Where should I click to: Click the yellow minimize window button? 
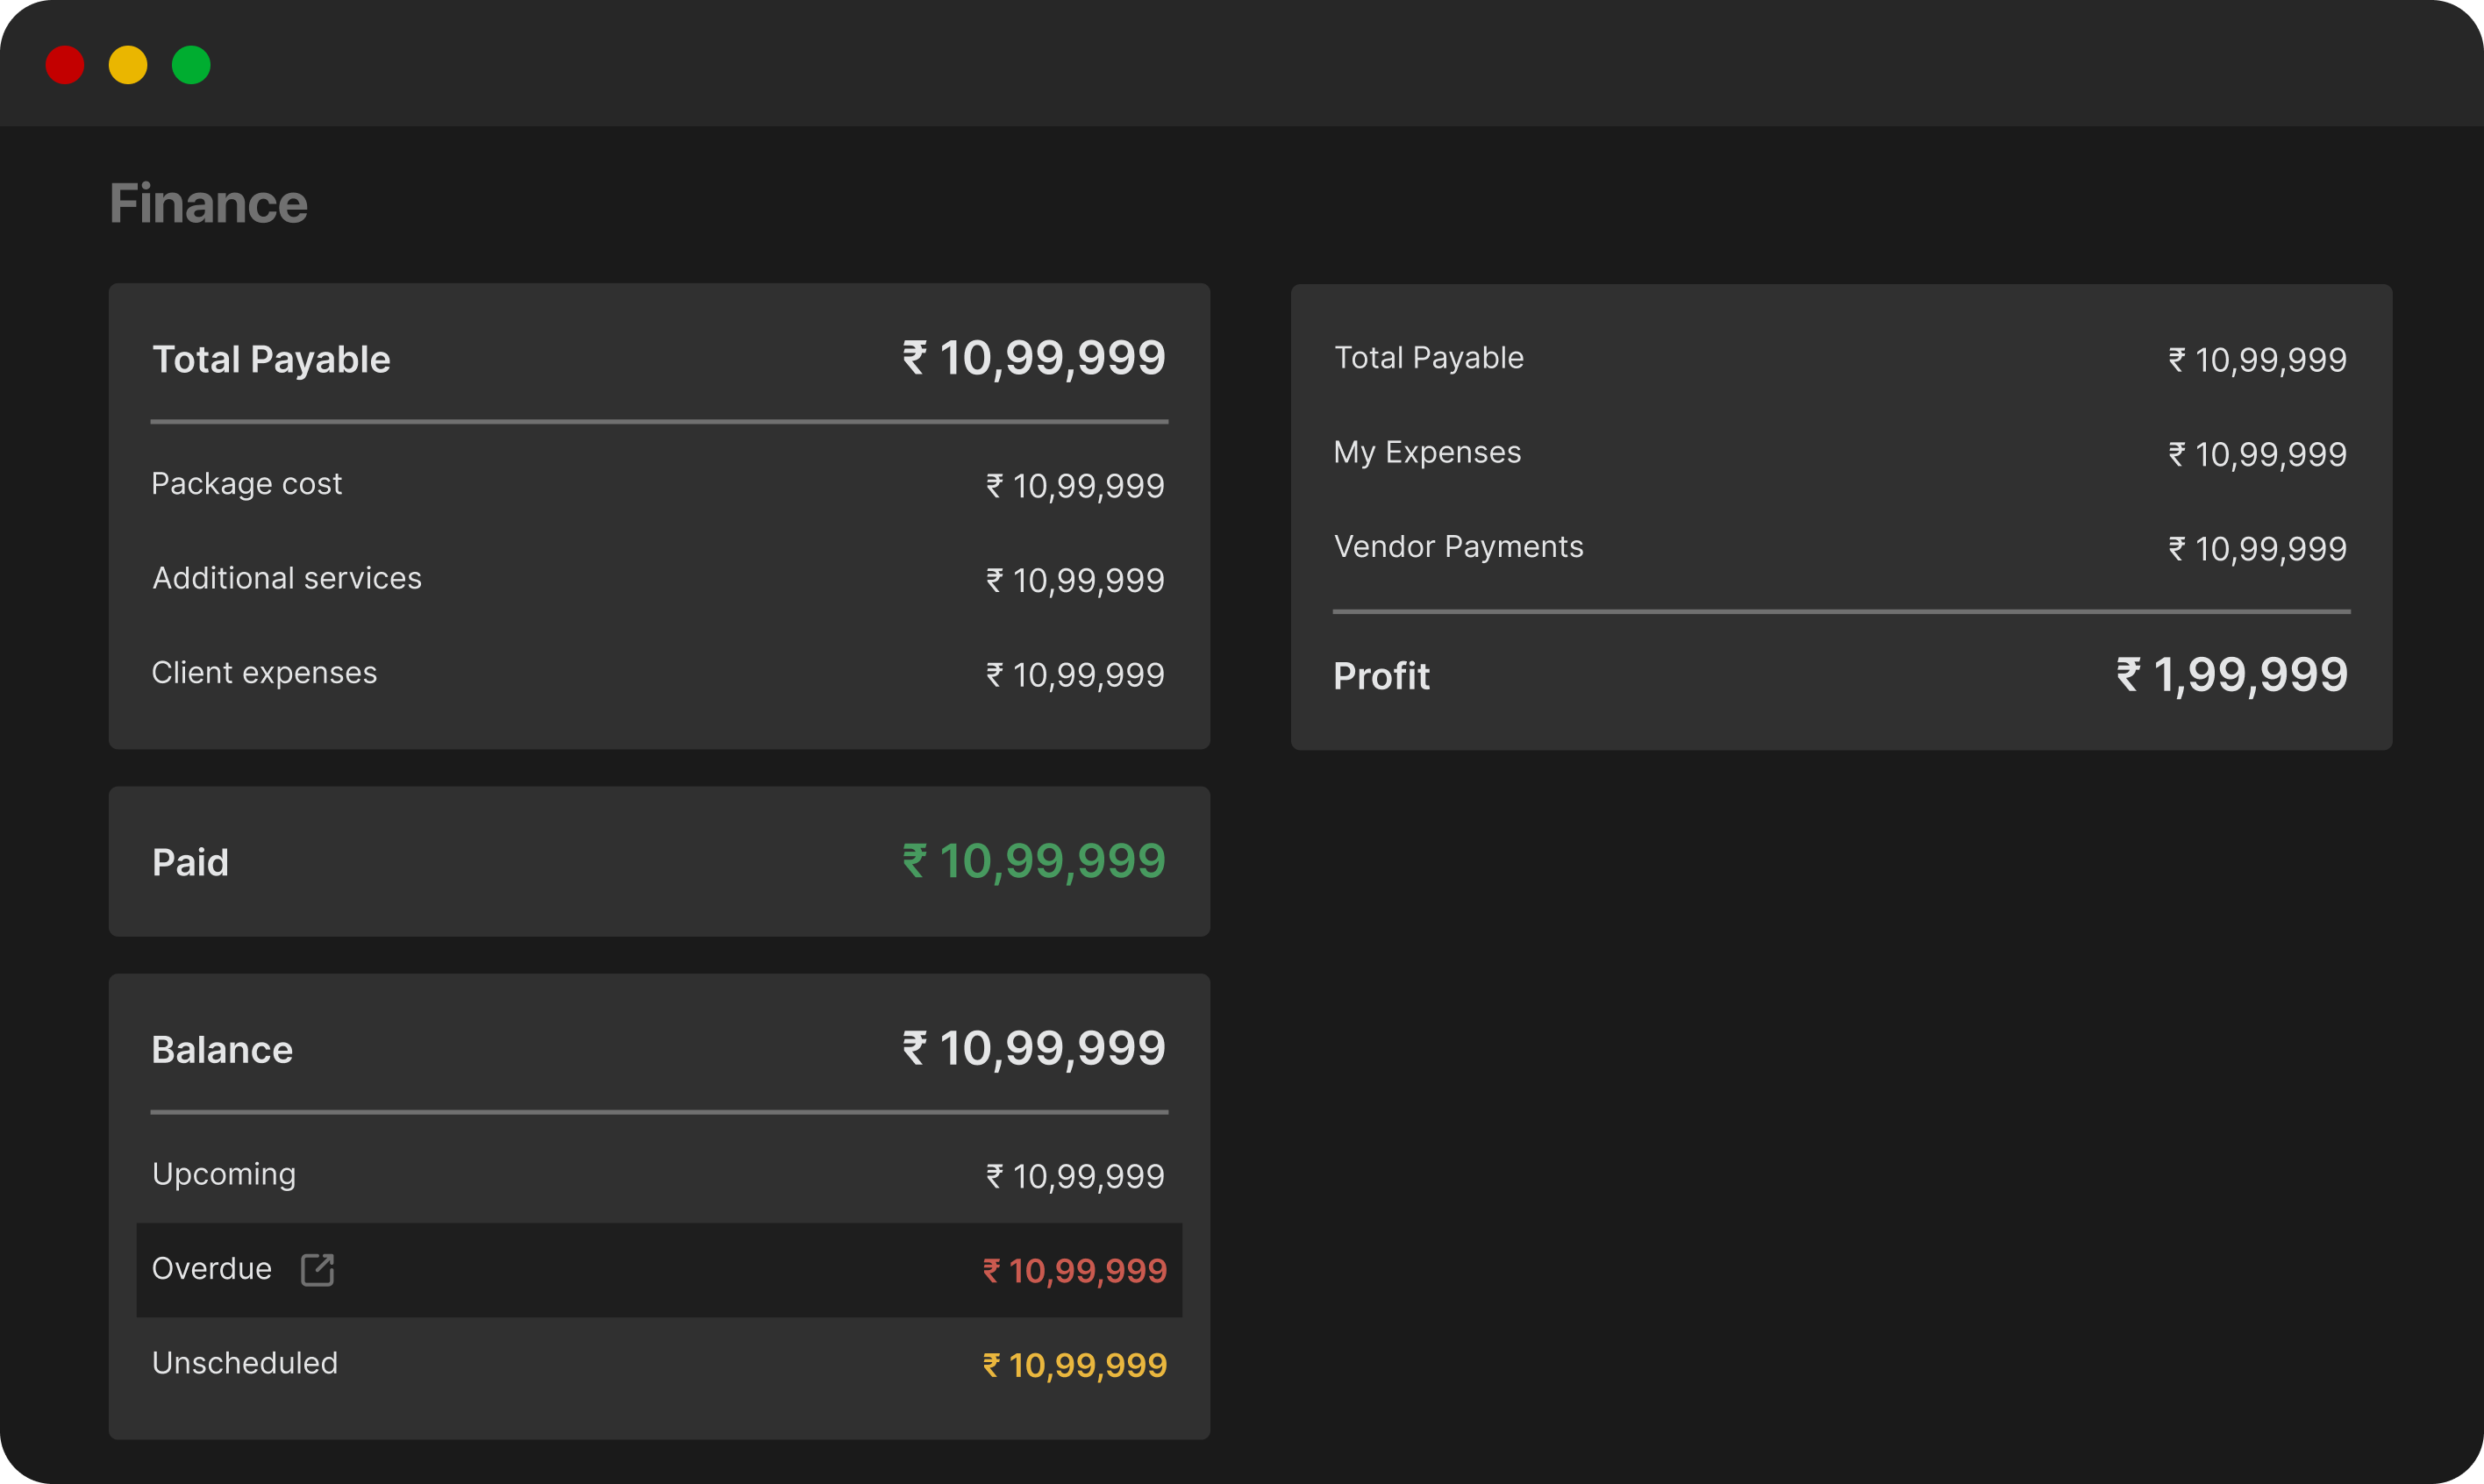point(128,65)
